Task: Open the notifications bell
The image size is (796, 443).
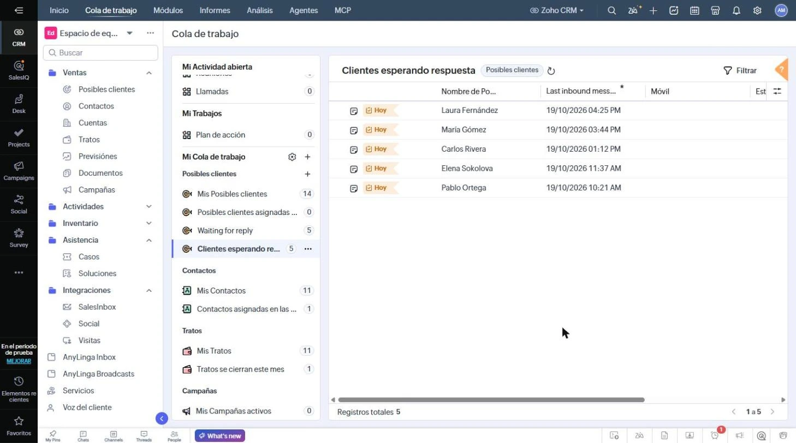Action: 736,10
